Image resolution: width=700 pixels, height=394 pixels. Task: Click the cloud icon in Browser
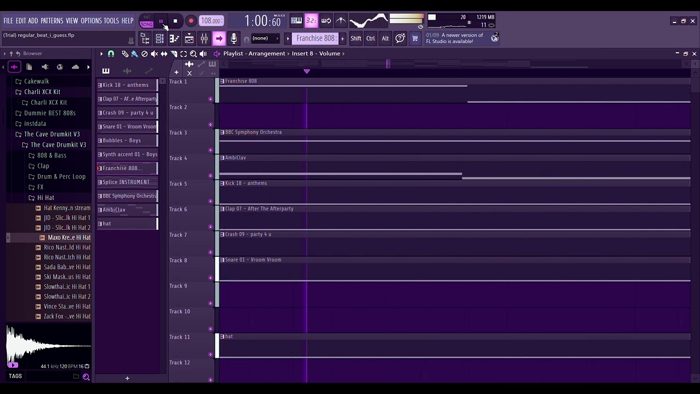coord(75,67)
